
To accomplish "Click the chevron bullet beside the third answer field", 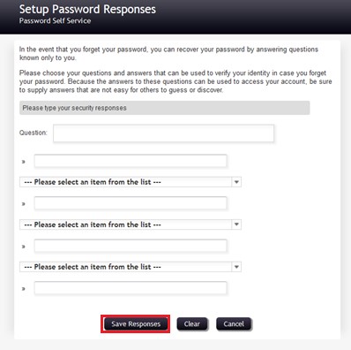I will (24, 247).
